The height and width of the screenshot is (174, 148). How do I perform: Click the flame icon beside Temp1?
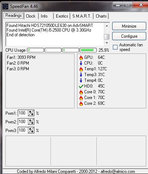point(81,69)
